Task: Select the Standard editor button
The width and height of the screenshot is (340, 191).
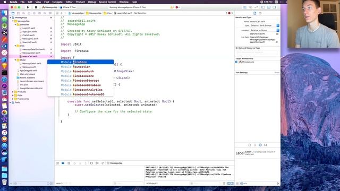Action: pyautogui.click(x=245, y=7)
